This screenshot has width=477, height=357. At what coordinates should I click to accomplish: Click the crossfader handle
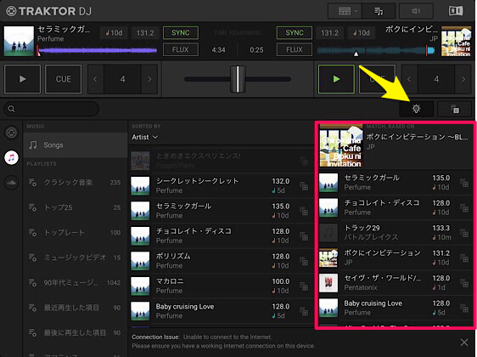pos(238,79)
